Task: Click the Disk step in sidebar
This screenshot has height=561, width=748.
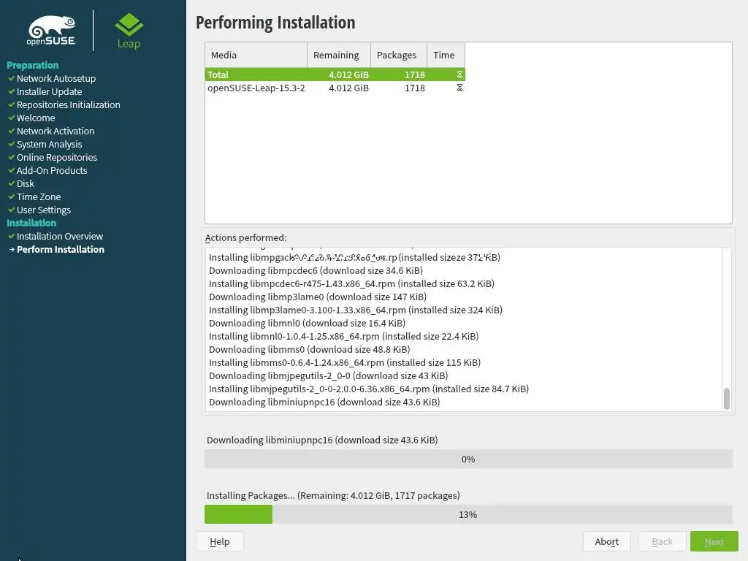Action: point(26,183)
